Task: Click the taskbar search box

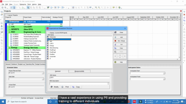Action: pyautogui.click(x=26, y=101)
